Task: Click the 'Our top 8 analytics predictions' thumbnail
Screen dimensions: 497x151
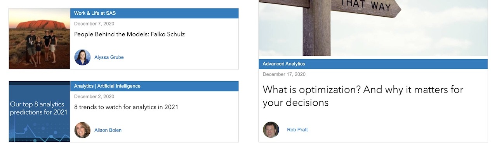Action: pyautogui.click(x=40, y=112)
